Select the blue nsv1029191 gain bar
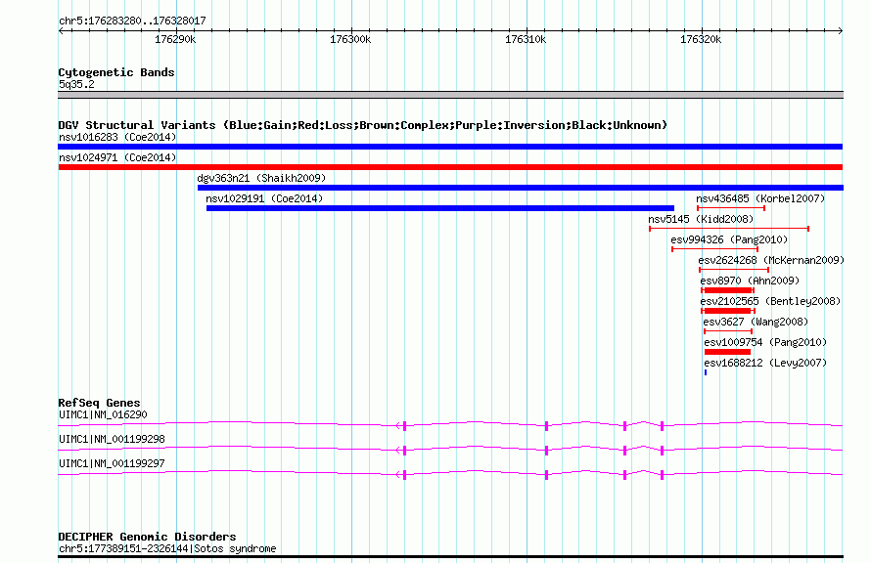Screen dimensions: 871x563 pyautogui.click(x=440, y=208)
